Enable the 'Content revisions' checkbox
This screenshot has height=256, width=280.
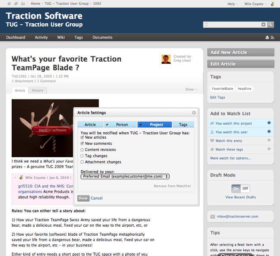point(82,150)
